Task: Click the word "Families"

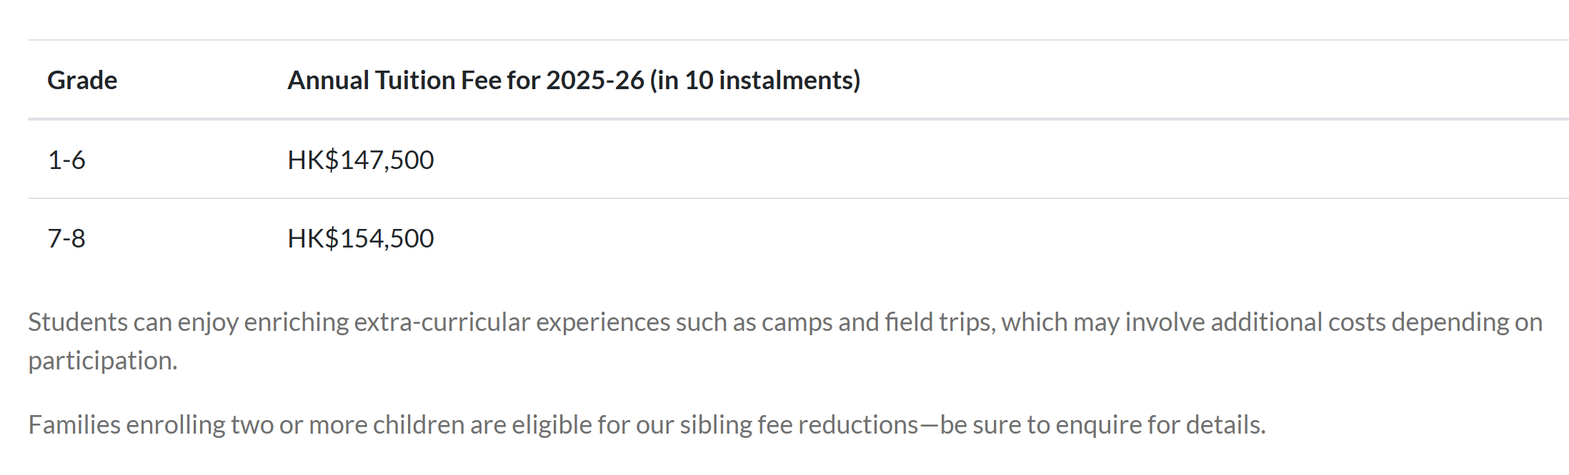Action: click(x=74, y=425)
